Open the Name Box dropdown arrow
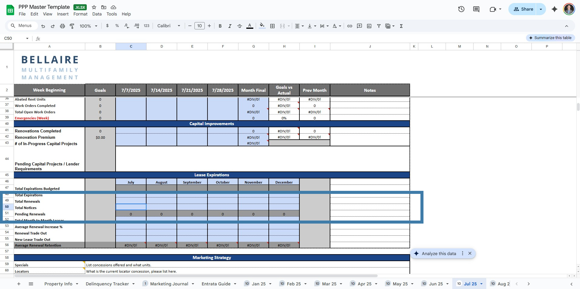The image size is (580, 289). pyautogui.click(x=27, y=38)
